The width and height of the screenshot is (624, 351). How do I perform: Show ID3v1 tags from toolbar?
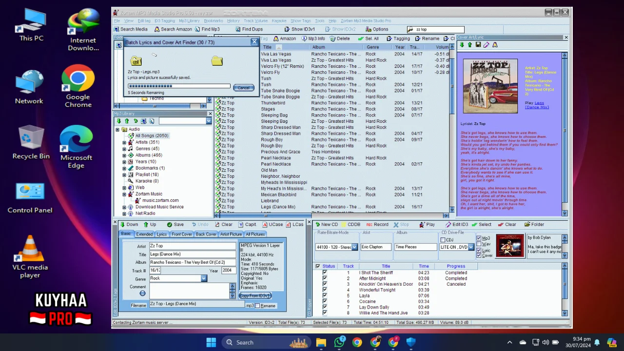pos(299,29)
